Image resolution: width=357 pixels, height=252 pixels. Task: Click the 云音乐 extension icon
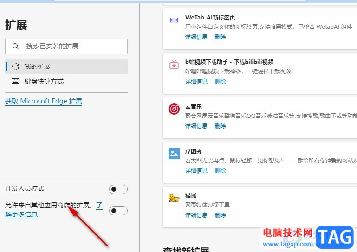(x=174, y=109)
